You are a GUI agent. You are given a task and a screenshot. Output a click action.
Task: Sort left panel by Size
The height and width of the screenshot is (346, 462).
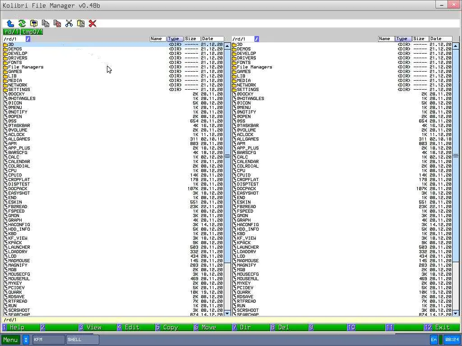(x=192, y=39)
